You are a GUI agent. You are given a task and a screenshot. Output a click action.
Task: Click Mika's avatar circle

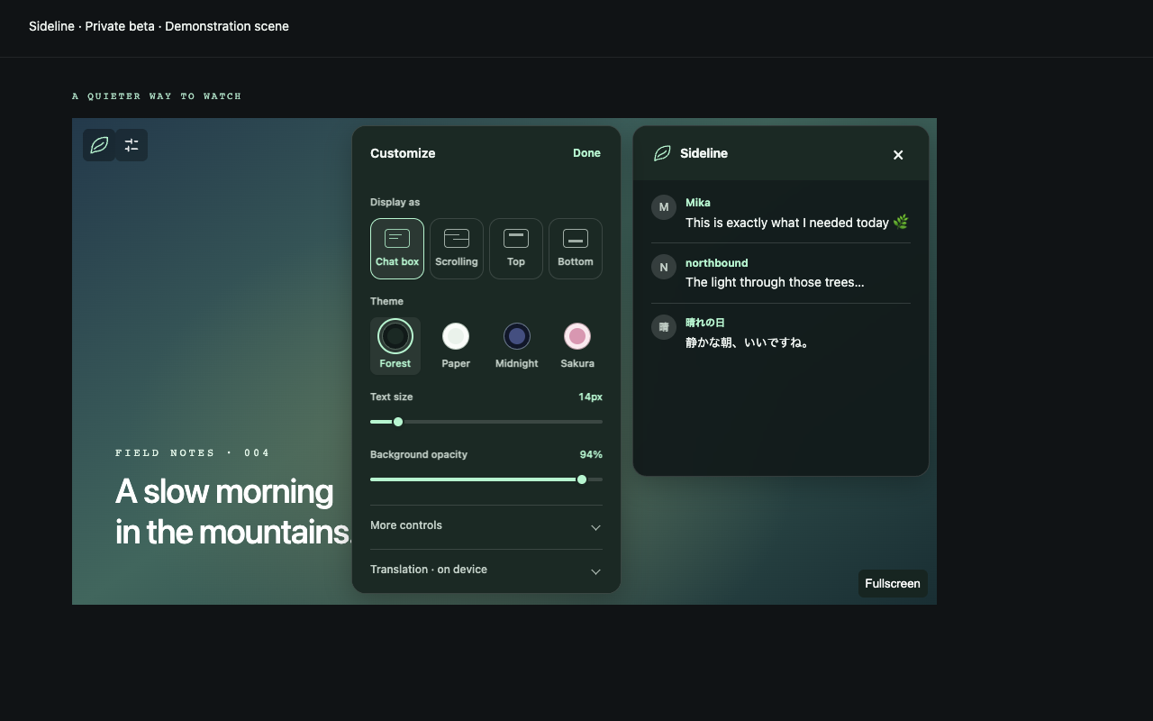tap(664, 207)
